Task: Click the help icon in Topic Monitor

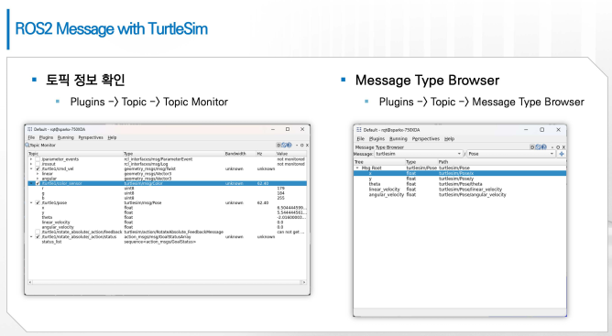Action: (290, 146)
